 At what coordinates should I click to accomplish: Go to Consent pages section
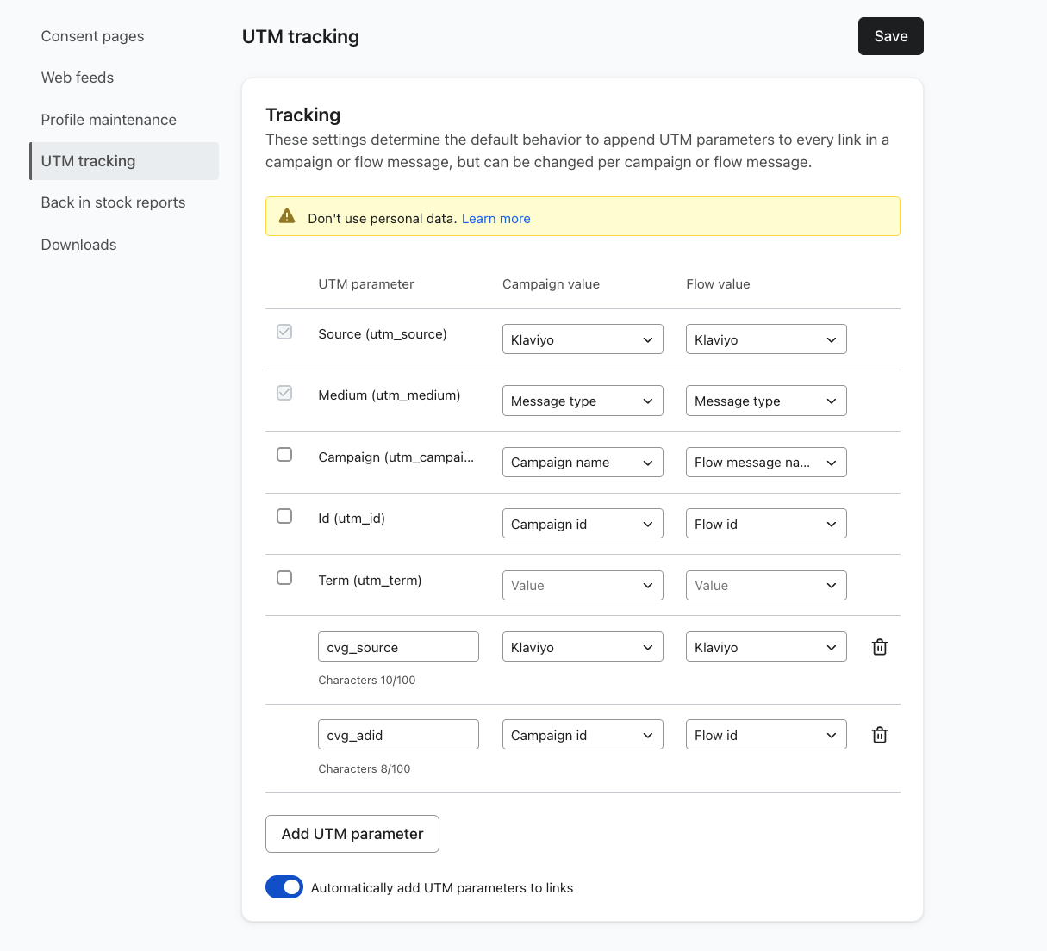92,36
